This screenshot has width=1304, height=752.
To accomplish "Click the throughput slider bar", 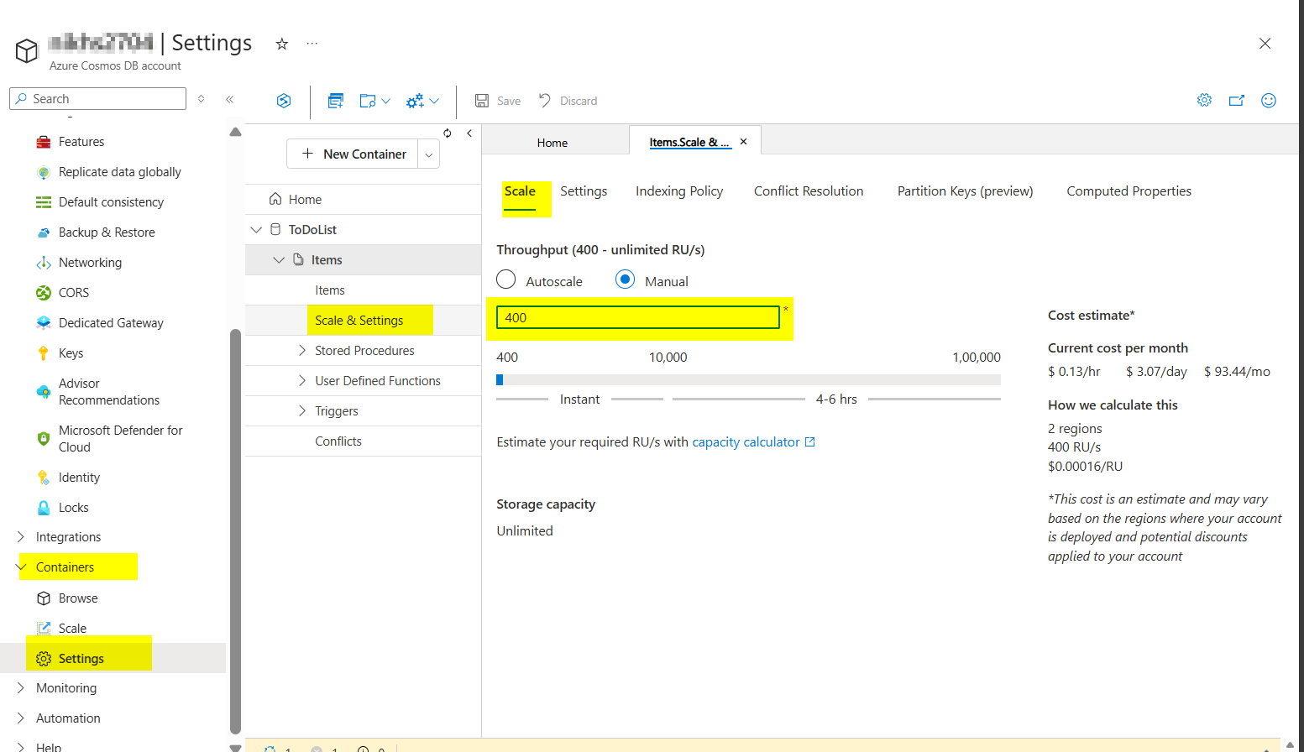I will [748, 380].
